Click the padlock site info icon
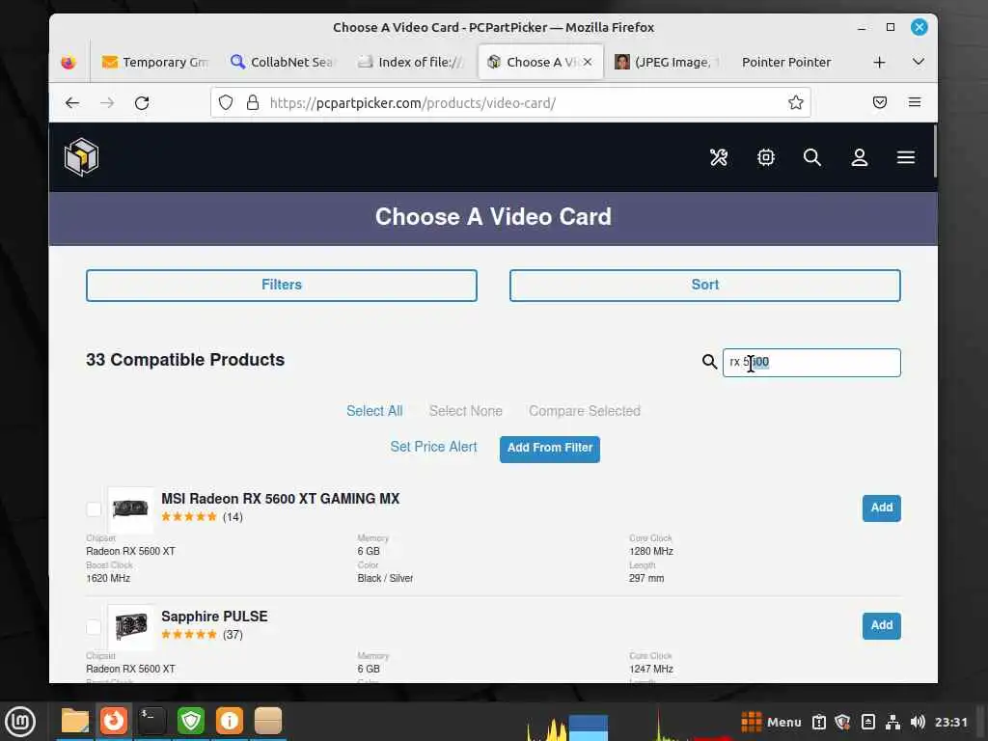 coord(253,102)
